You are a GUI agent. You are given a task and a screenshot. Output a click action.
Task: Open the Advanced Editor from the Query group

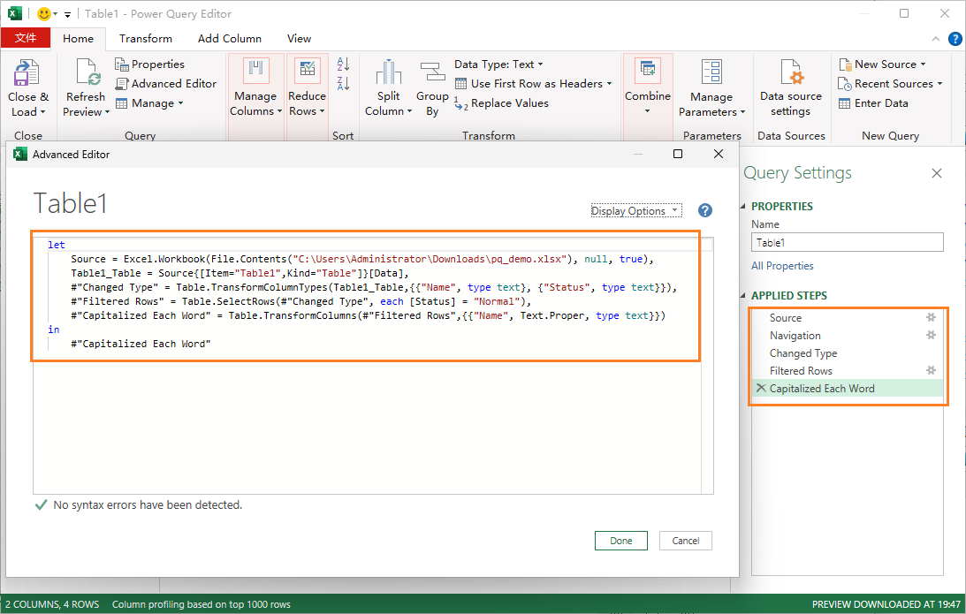[x=166, y=83]
